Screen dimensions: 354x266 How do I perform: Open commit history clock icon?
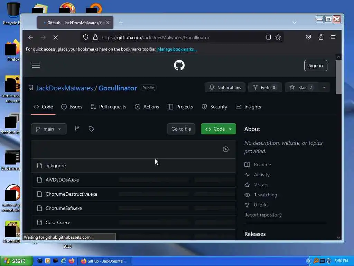tap(225, 149)
